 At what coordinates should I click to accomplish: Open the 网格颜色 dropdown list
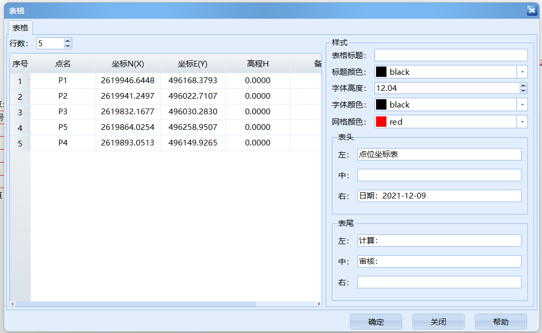pos(522,122)
